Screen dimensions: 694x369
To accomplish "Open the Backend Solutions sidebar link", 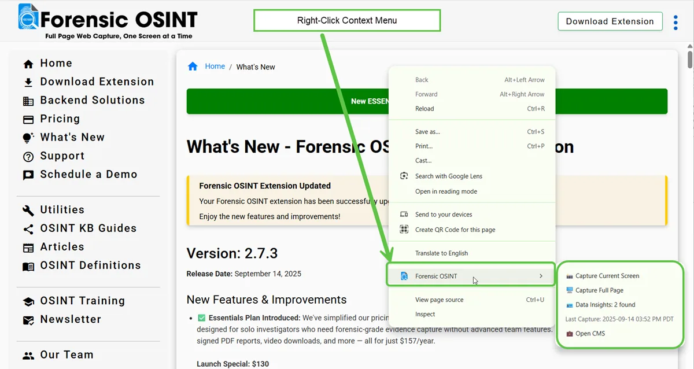I will tap(92, 100).
